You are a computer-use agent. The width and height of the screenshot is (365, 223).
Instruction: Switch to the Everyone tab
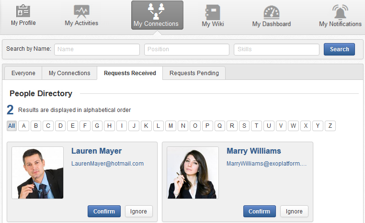(23, 73)
